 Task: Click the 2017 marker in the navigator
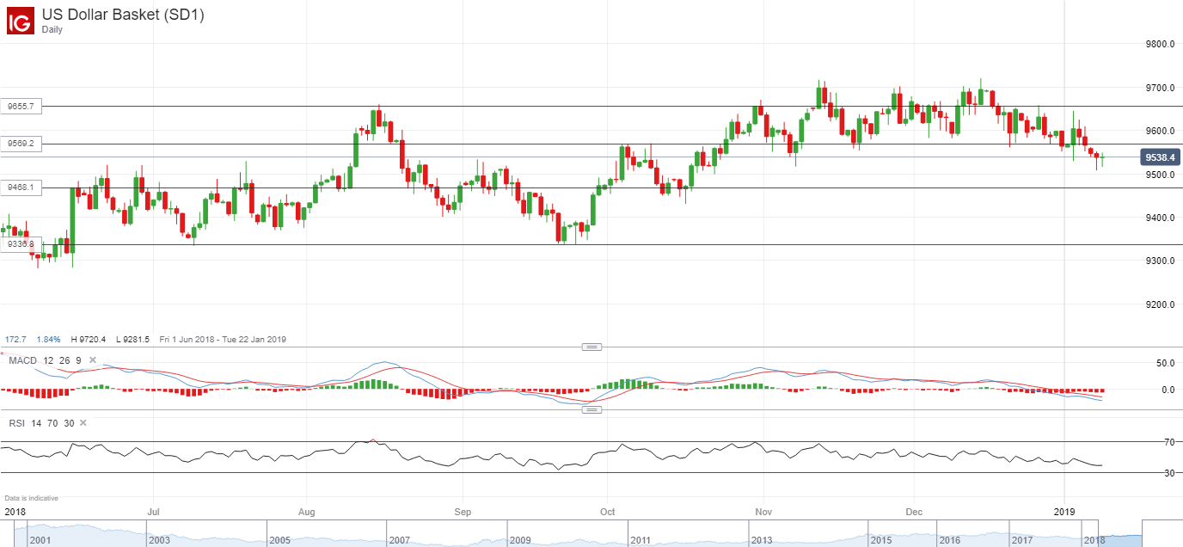[x=1022, y=540]
